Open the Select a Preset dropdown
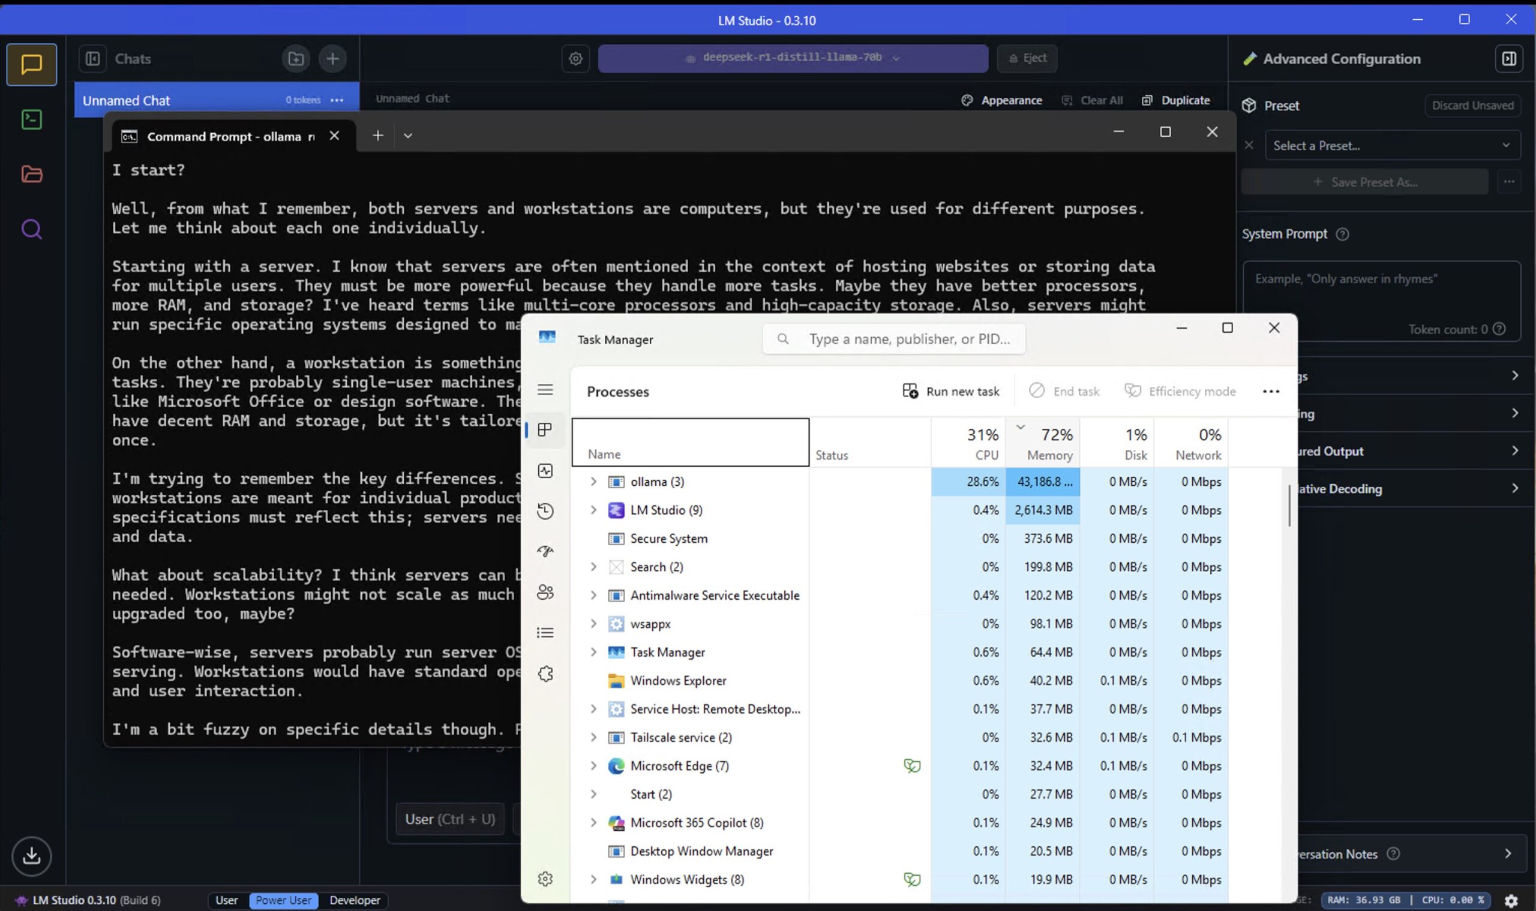This screenshot has height=911, width=1536. coord(1391,146)
